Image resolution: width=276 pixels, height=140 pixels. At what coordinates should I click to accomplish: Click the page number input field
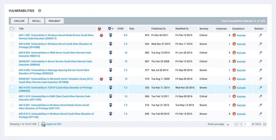pyautogui.click(x=247, y=125)
